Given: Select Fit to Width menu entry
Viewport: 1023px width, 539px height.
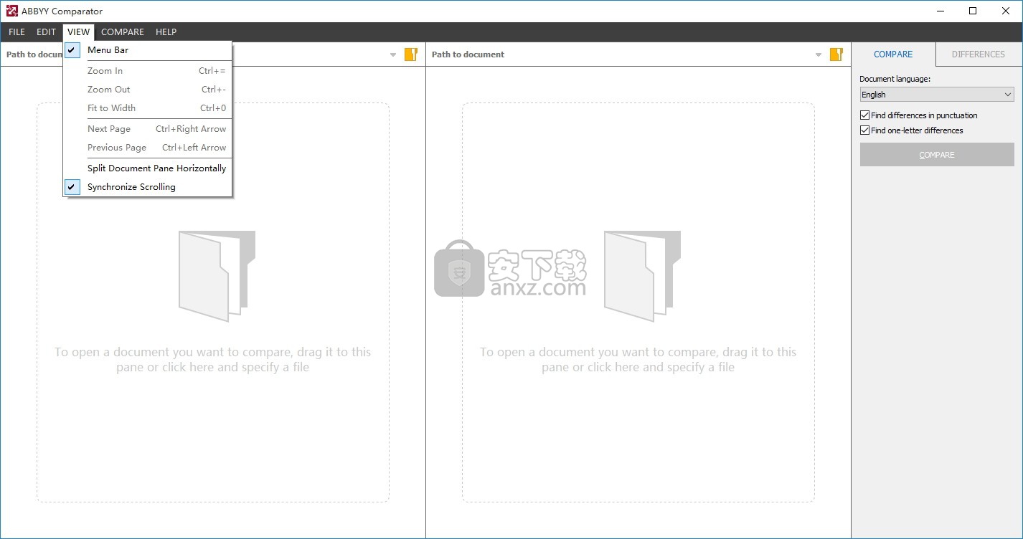Looking at the screenshot, I should [x=148, y=108].
